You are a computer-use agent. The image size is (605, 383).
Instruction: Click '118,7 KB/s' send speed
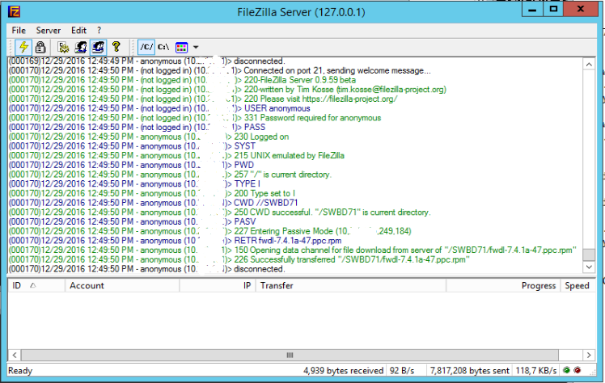click(x=536, y=371)
